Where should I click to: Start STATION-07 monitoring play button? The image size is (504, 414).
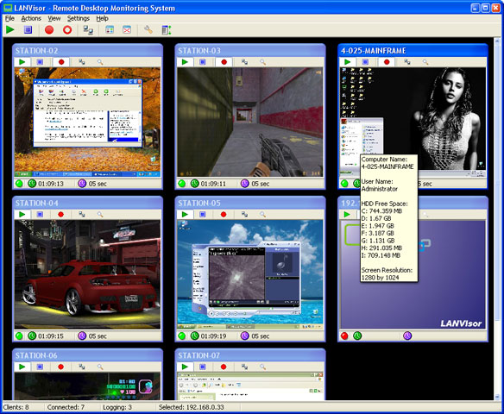click(x=185, y=367)
